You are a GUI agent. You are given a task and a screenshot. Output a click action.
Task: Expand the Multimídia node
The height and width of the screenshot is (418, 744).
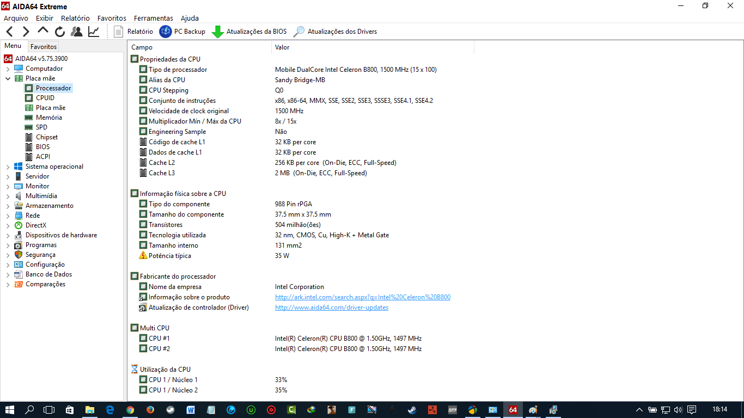click(8, 196)
